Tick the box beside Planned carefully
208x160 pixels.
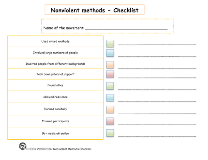(x=110, y=109)
